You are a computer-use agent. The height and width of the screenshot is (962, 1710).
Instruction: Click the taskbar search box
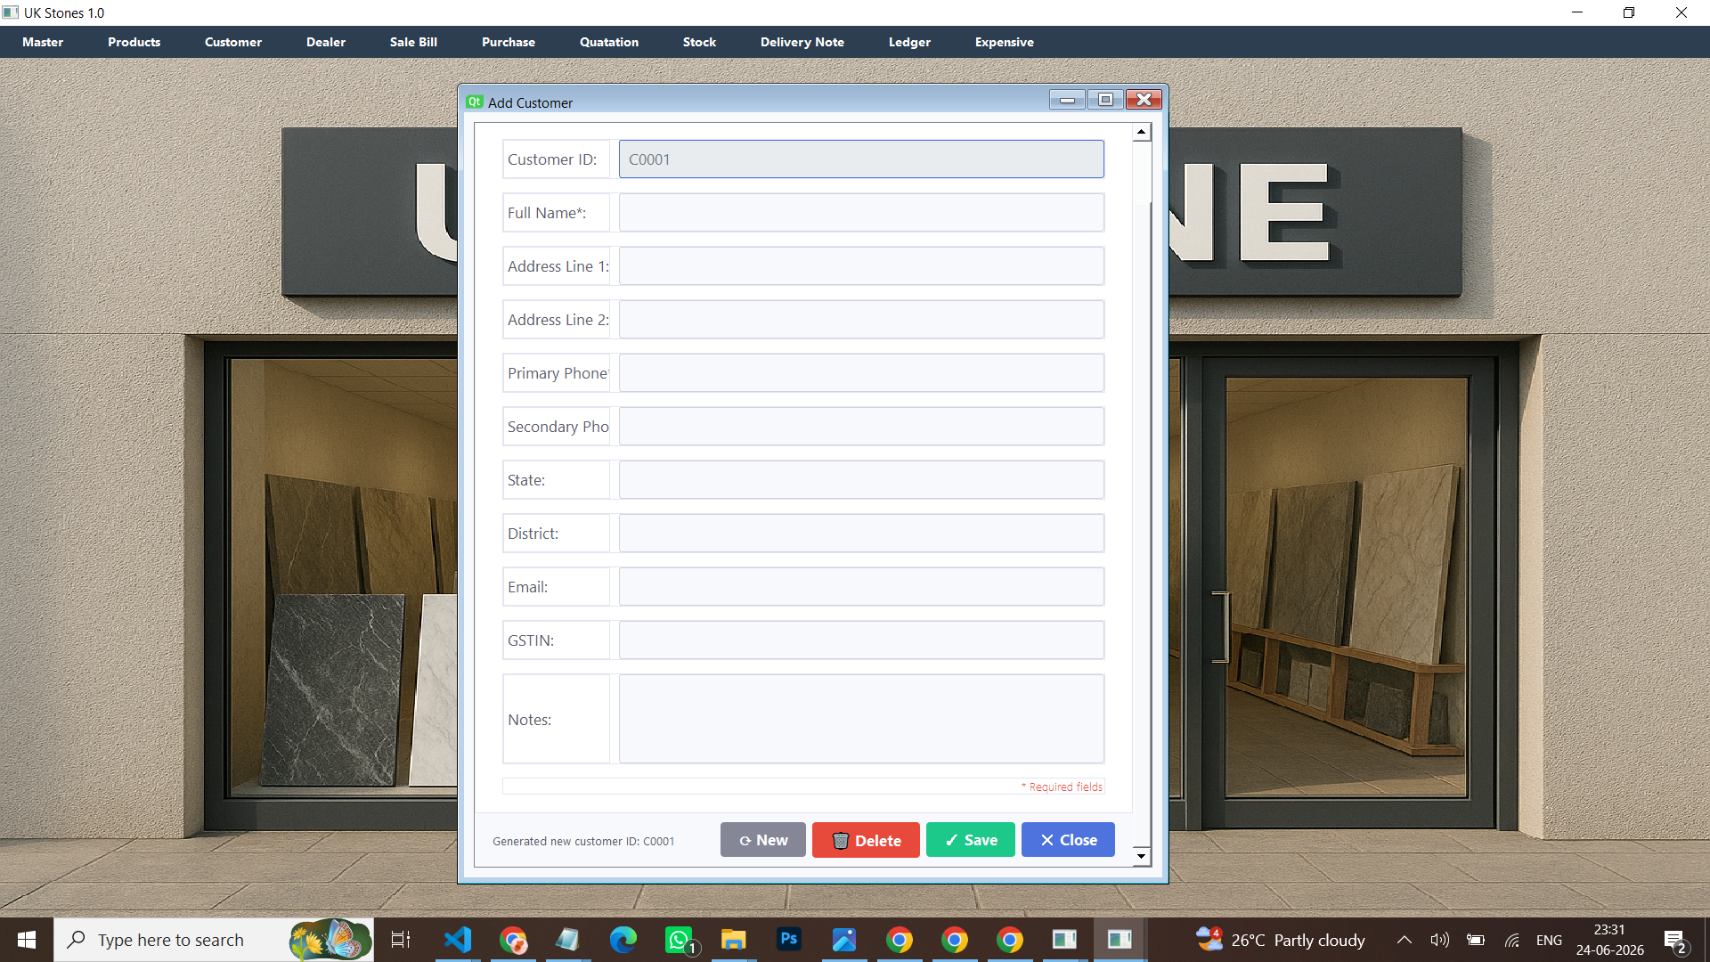(x=214, y=940)
